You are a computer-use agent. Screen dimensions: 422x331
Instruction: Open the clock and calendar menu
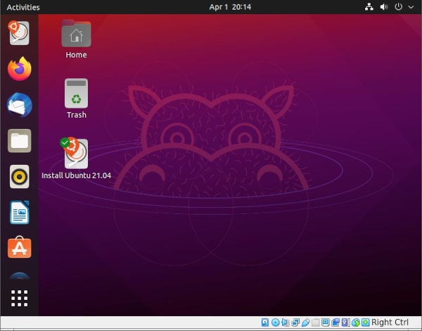point(230,7)
